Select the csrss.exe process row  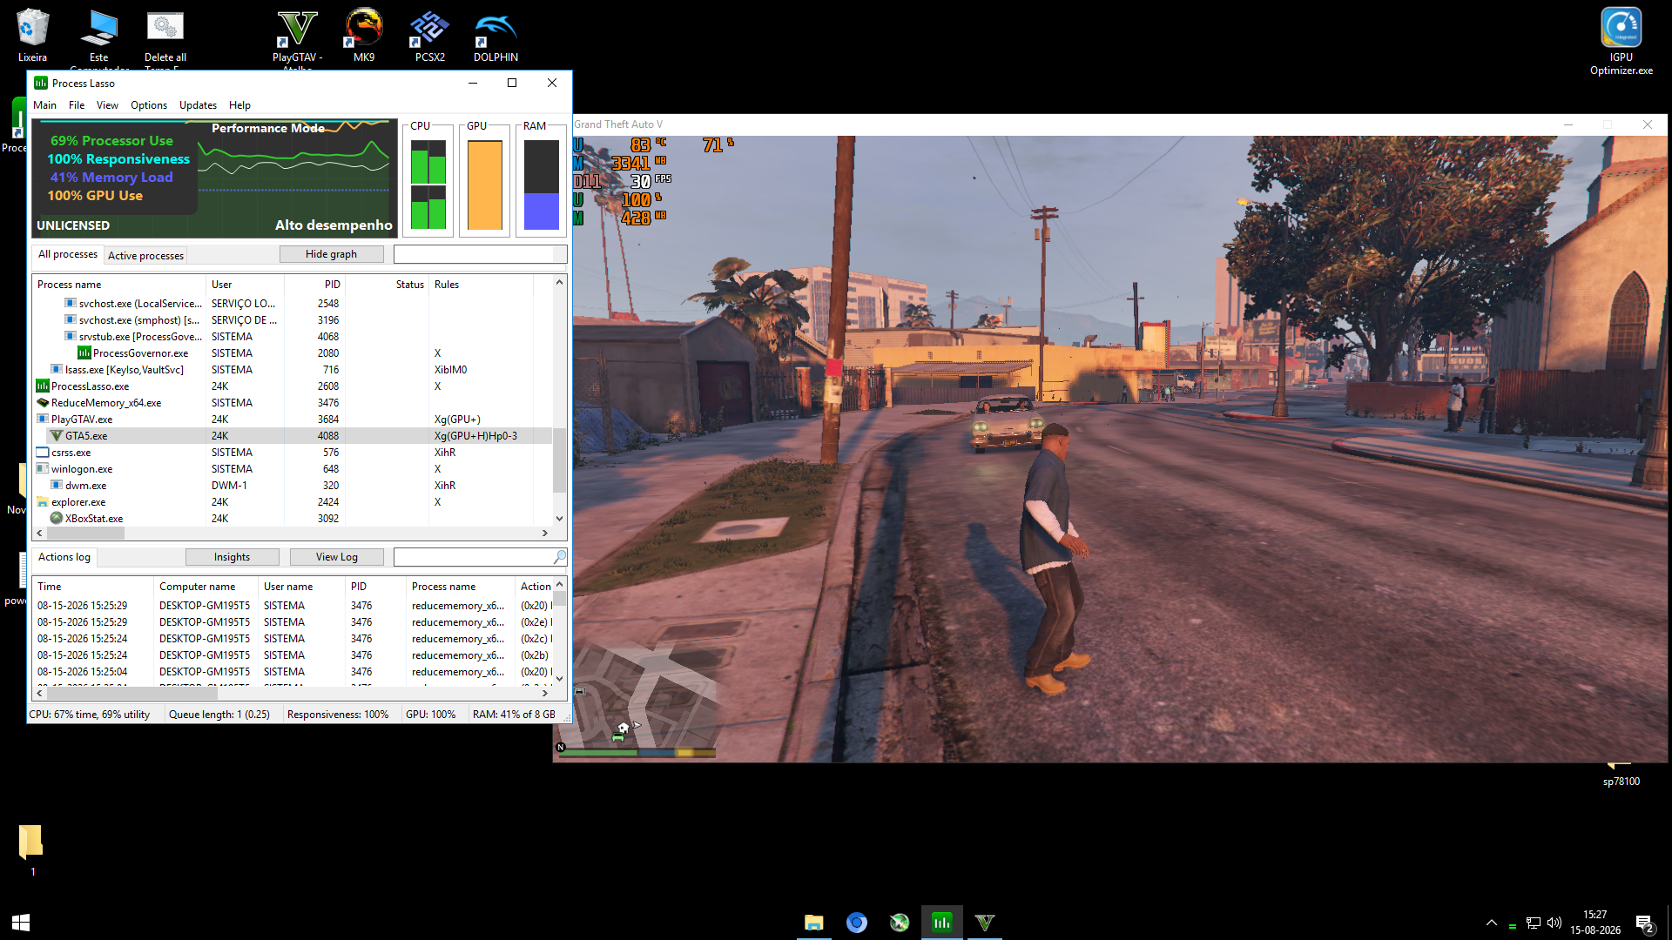point(293,453)
